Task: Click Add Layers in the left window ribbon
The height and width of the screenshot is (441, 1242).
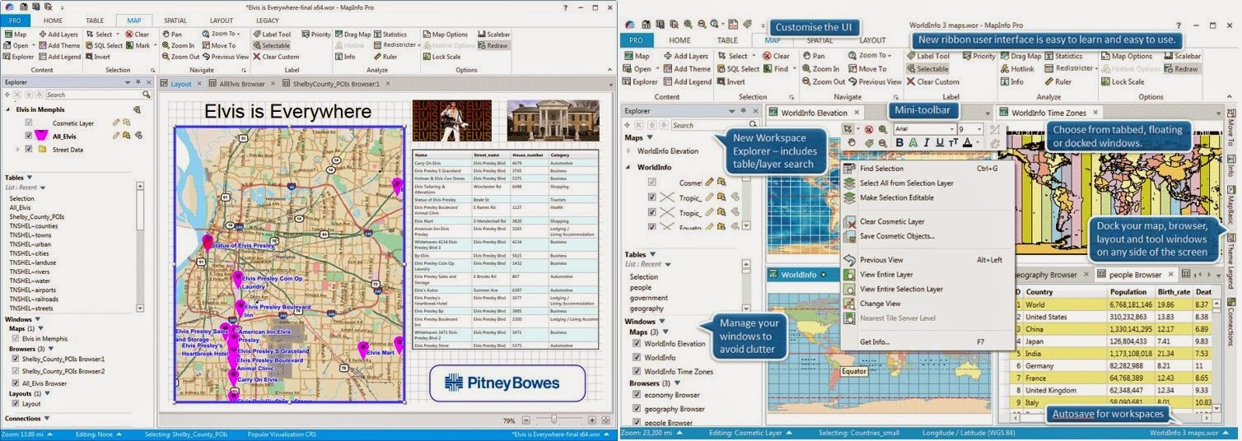Action: click(58, 35)
